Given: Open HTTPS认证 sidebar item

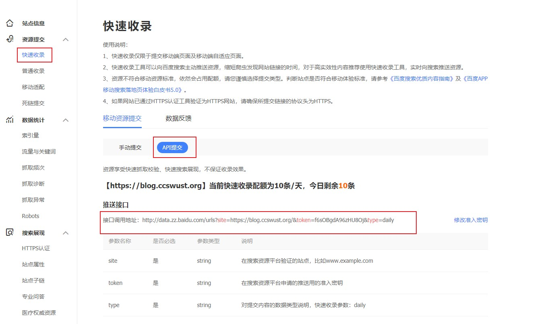Looking at the screenshot, I should (x=36, y=248).
